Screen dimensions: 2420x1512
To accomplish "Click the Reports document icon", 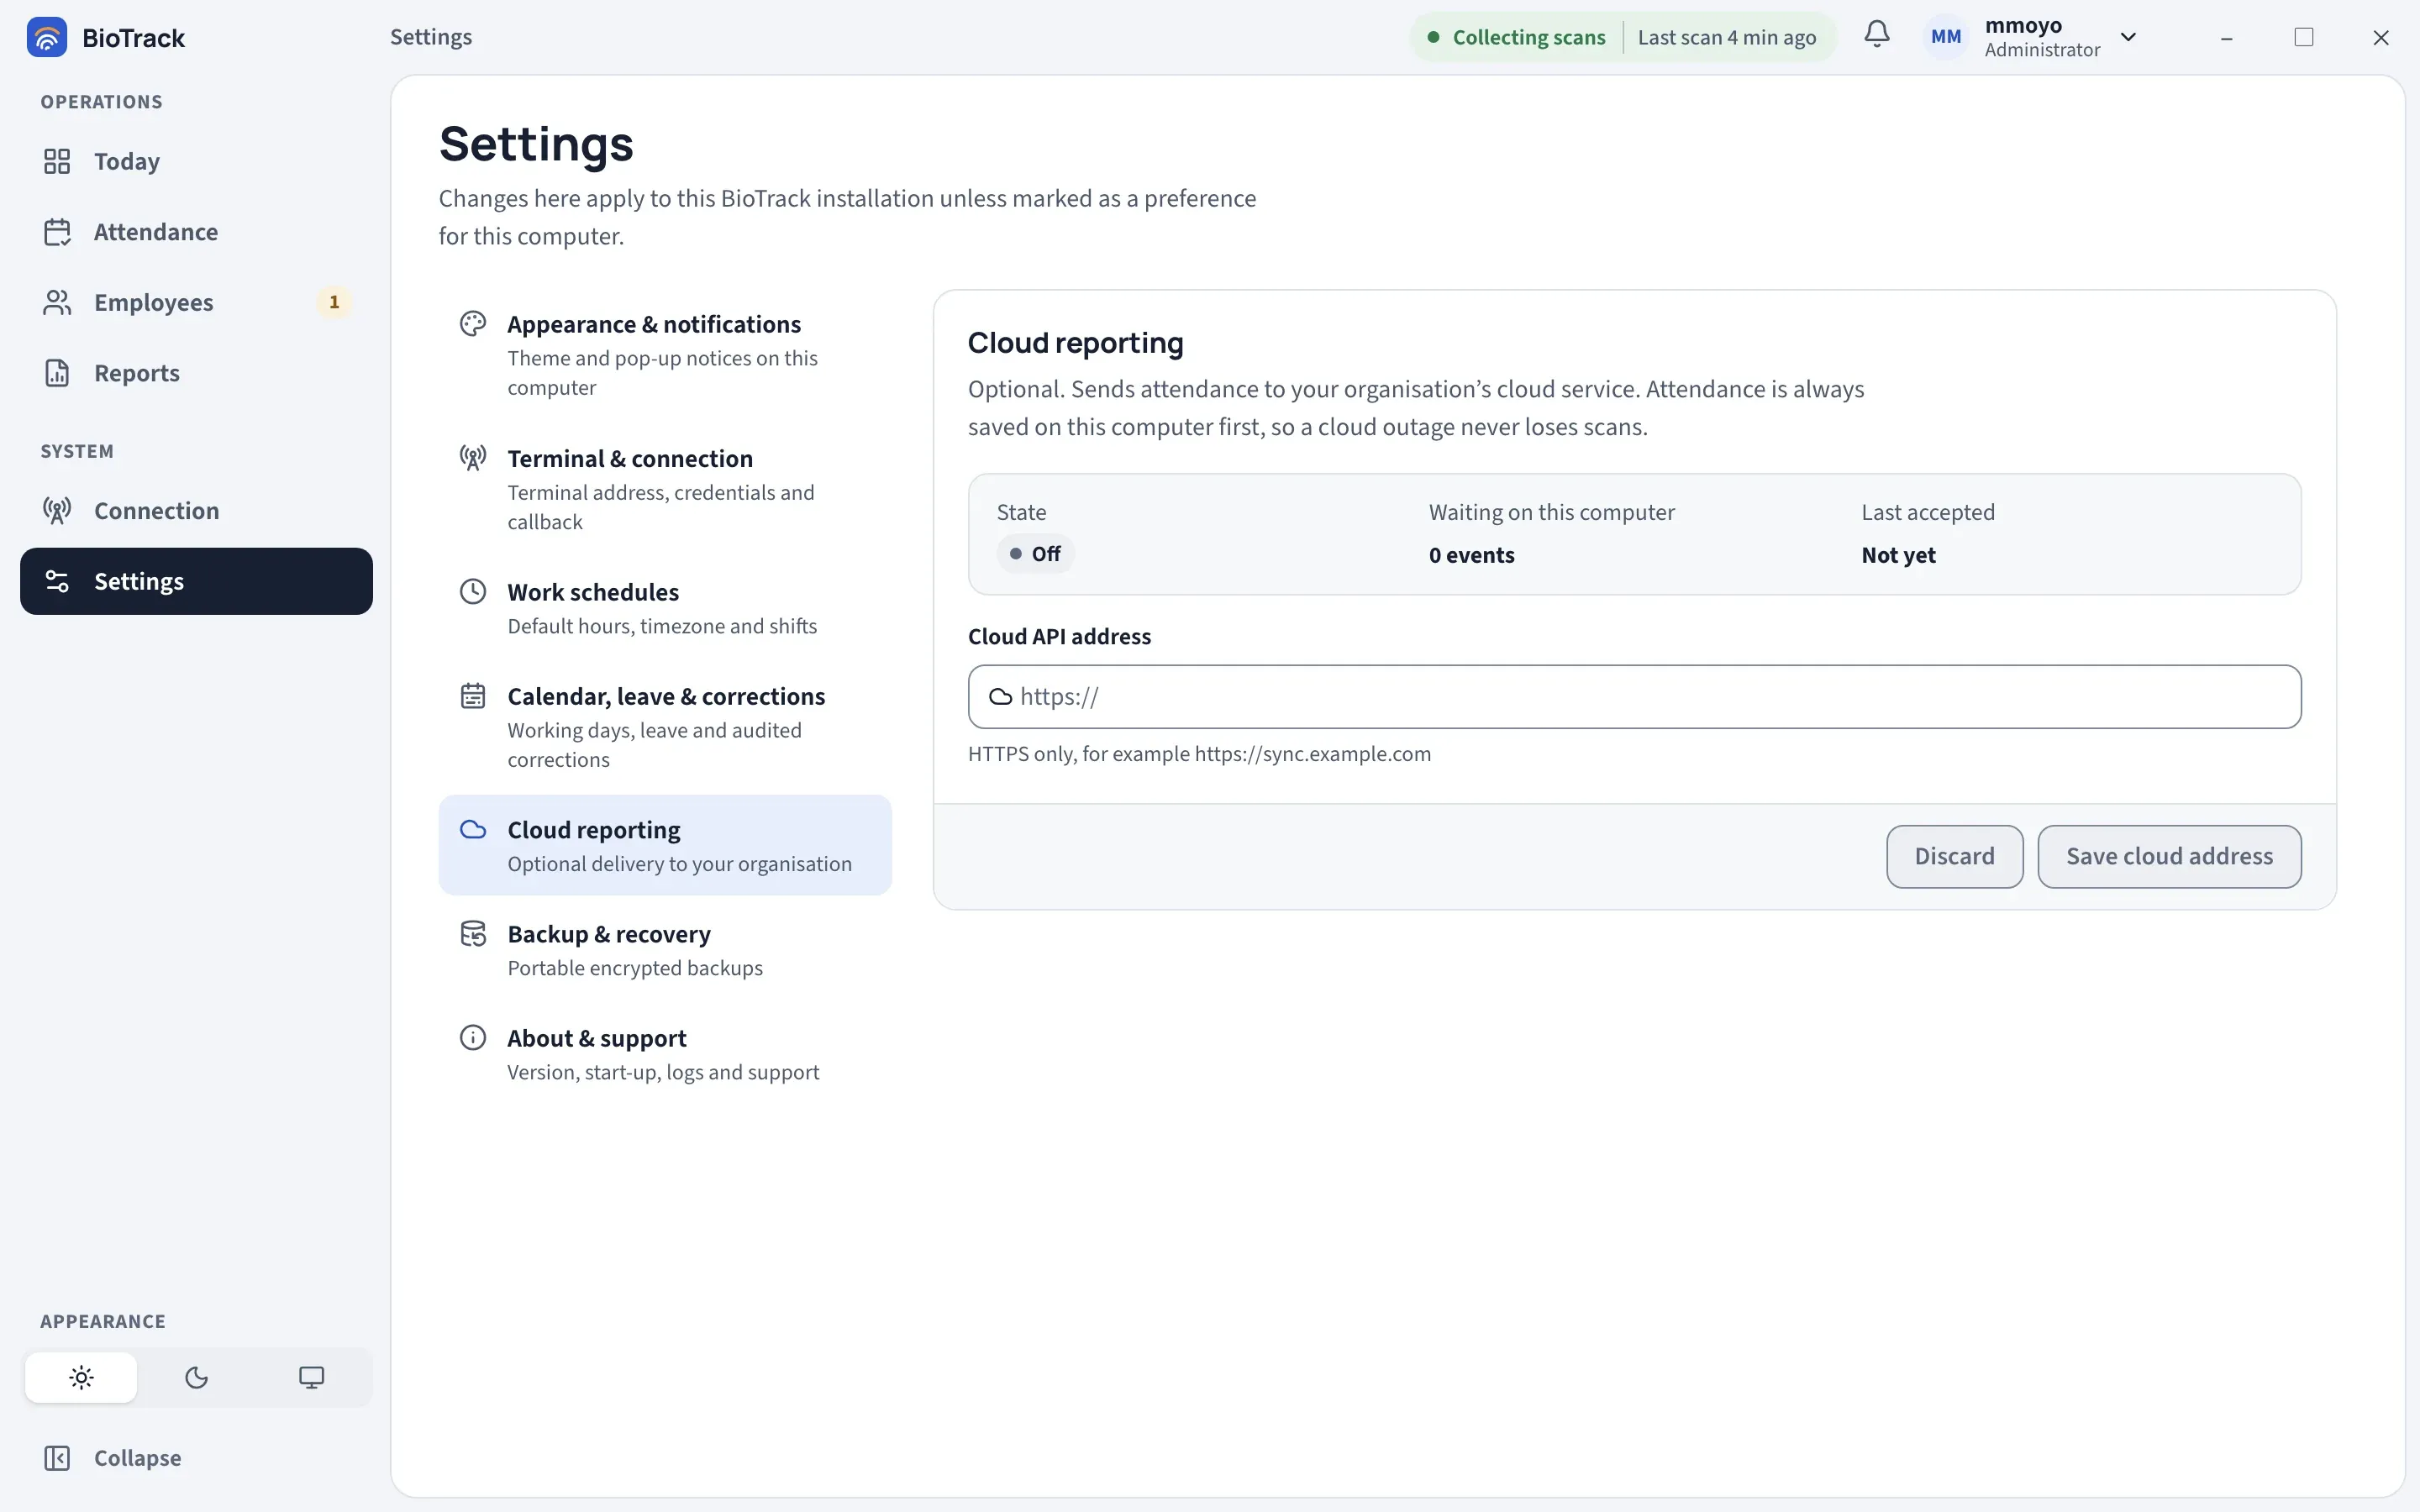I will tap(57, 373).
